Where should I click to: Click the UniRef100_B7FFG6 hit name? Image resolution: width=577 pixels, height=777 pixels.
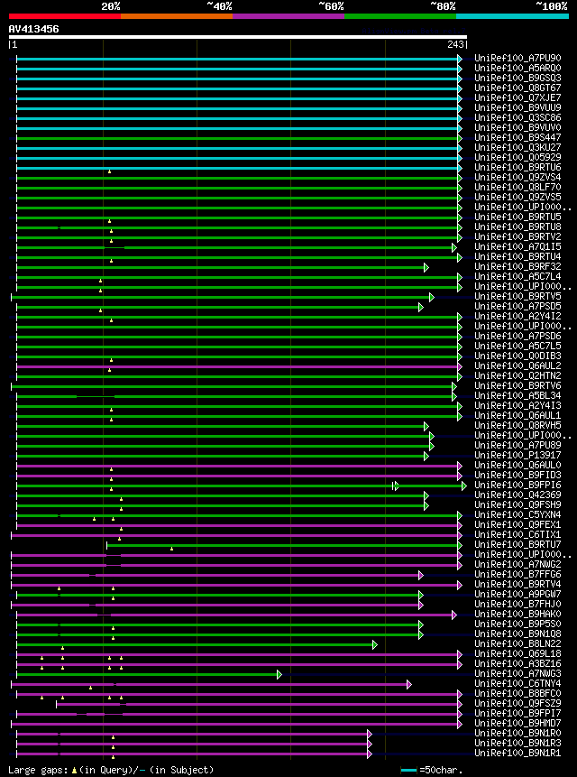pos(517,574)
